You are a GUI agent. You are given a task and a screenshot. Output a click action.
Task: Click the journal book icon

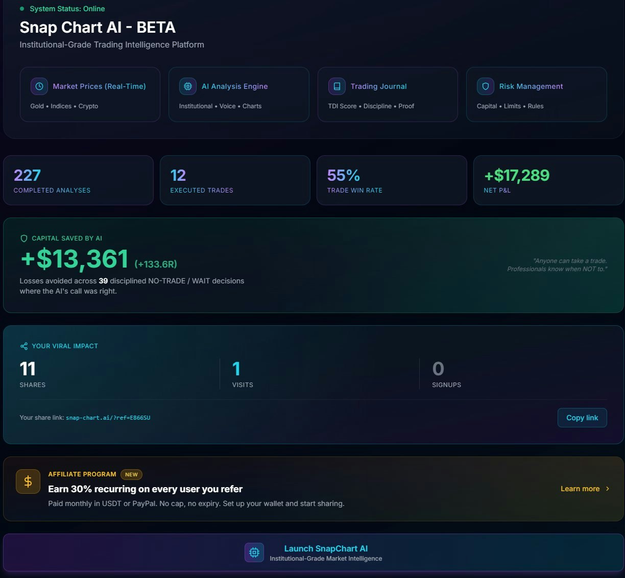point(337,86)
